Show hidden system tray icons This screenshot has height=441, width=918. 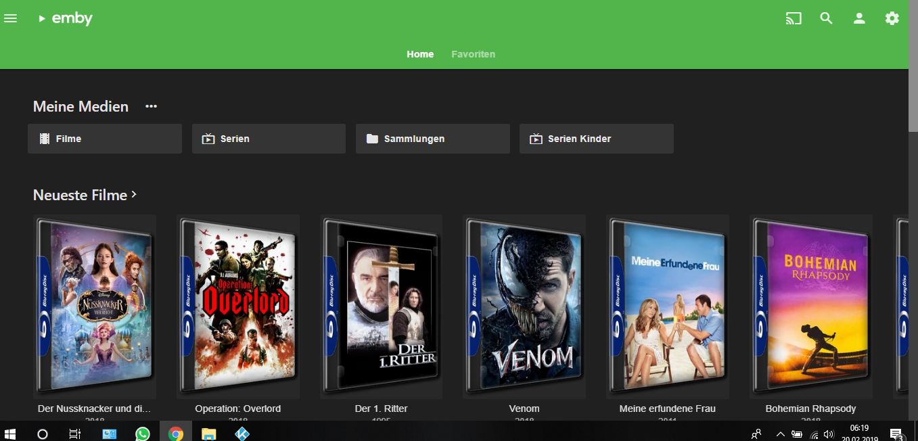(780, 434)
